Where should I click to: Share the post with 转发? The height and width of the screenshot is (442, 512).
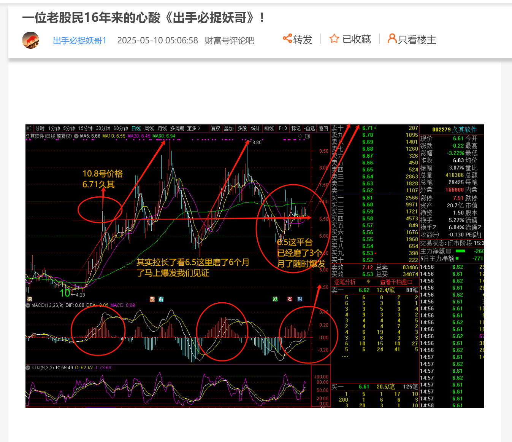297,39
